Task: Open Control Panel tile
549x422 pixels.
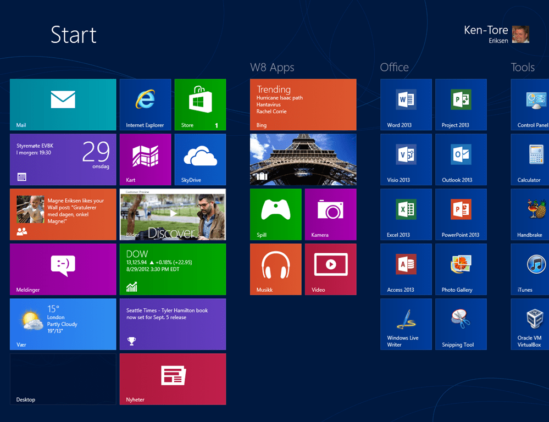Action: [530, 104]
